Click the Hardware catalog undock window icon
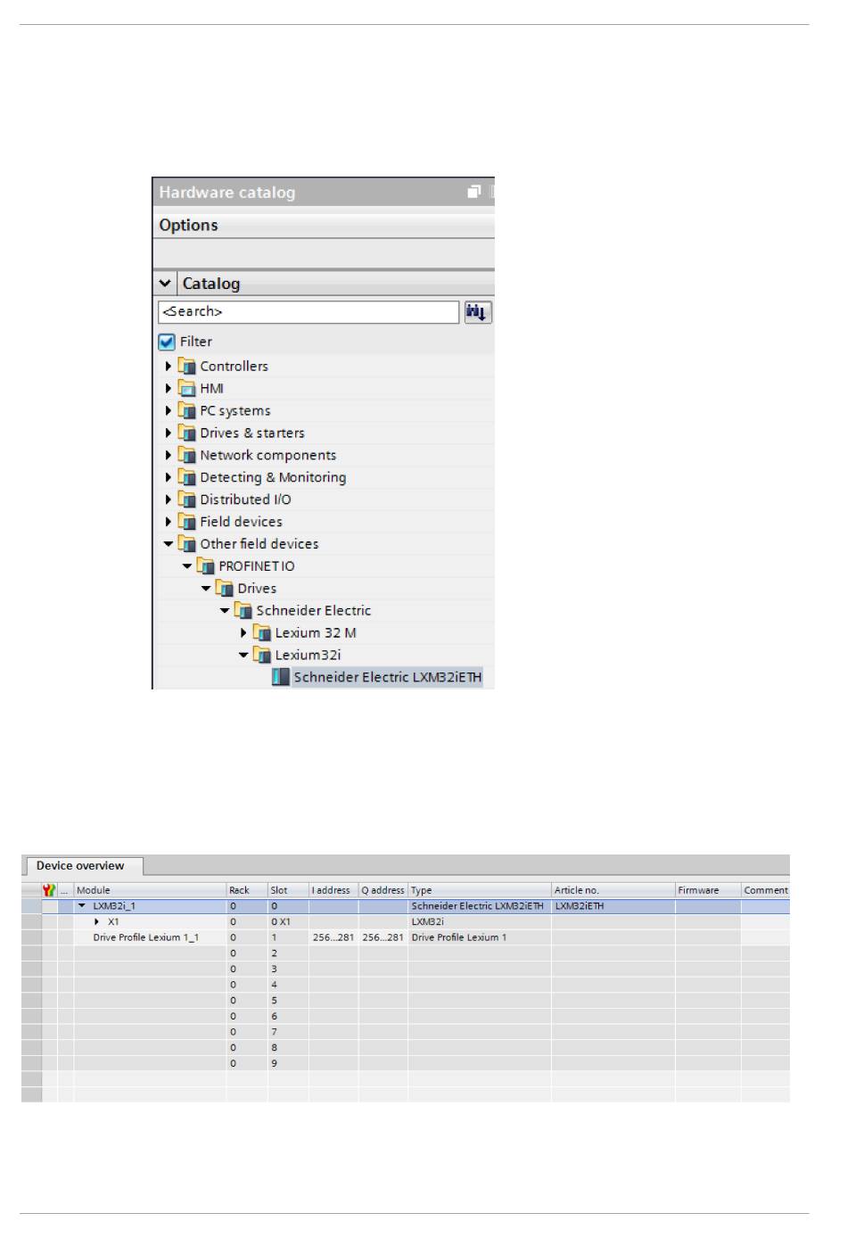 [474, 192]
